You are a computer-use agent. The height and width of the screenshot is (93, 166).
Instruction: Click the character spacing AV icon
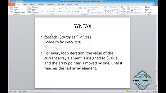pyautogui.click(x=56, y=11)
